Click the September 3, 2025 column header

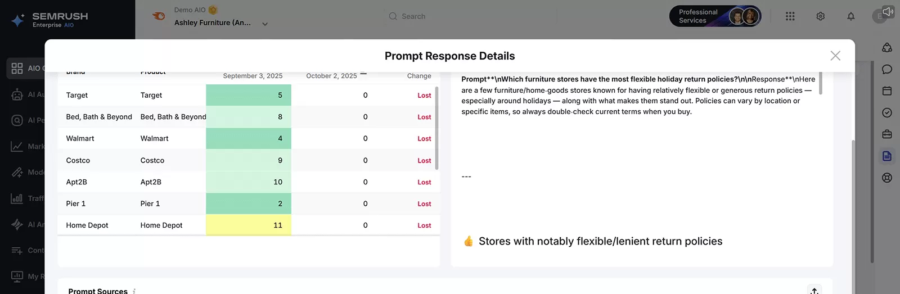[x=253, y=76]
